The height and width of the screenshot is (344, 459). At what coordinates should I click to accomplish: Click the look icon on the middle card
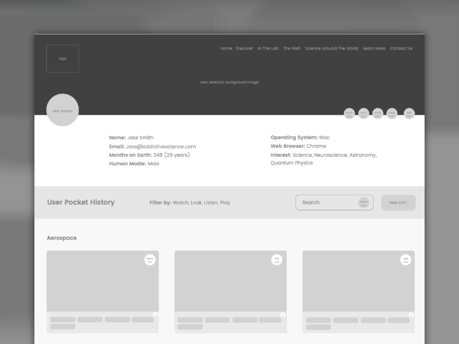tap(277, 260)
